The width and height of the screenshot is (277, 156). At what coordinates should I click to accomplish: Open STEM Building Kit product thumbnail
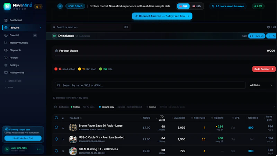click(x=73, y=151)
